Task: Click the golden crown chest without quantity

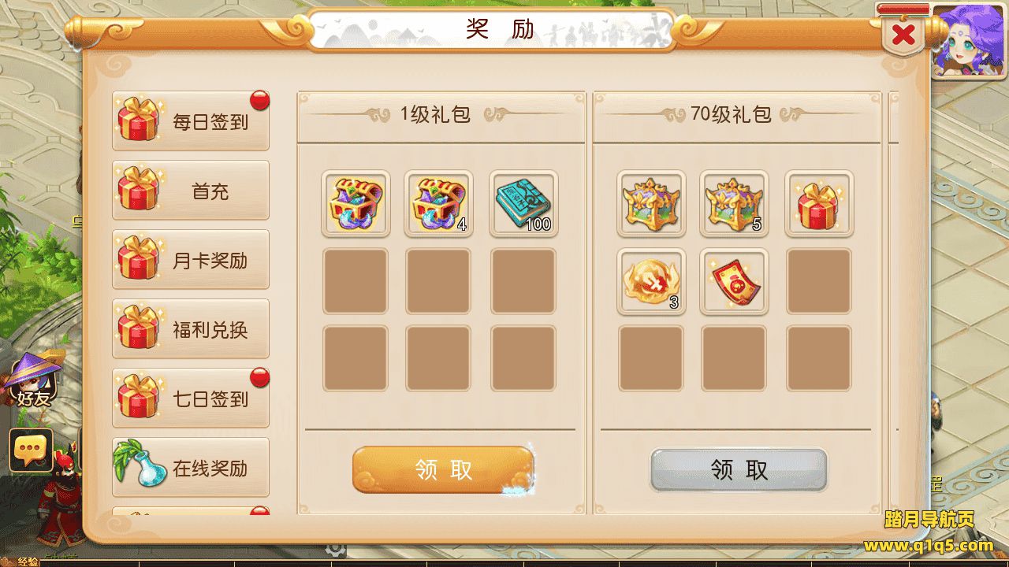Action: 651,204
